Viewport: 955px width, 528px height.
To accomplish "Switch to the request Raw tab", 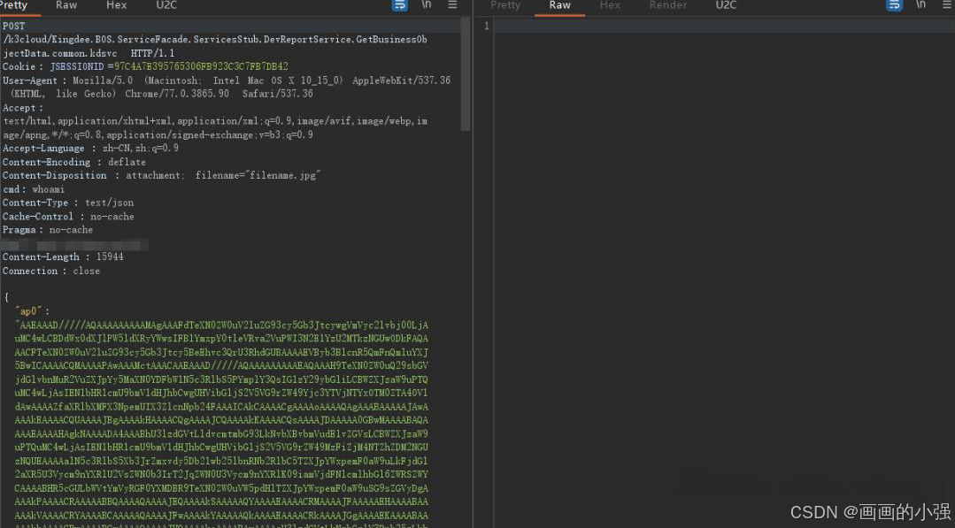I will coord(66,5).
